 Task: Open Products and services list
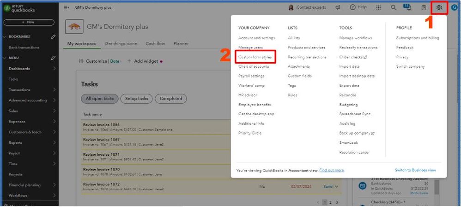(306, 47)
